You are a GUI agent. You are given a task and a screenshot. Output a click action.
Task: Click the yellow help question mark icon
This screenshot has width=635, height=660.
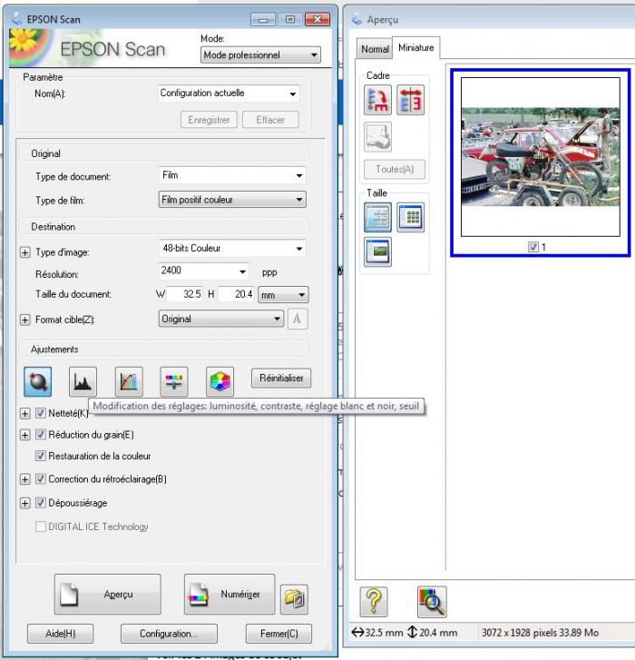click(x=376, y=601)
